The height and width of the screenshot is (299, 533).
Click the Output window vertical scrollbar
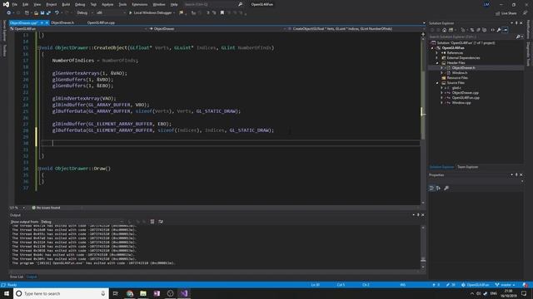click(x=423, y=247)
